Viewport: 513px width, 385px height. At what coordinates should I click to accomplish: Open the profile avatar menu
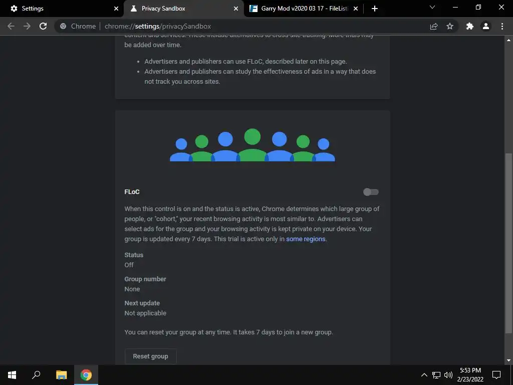coord(486,26)
